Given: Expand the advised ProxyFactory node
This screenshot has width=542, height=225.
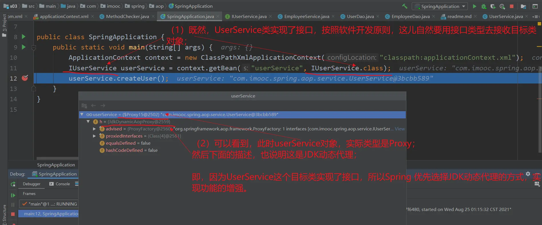Looking at the screenshot, I should (x=94, y=129).
